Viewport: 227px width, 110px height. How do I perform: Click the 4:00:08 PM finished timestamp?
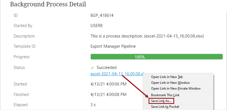pos(108,95)
